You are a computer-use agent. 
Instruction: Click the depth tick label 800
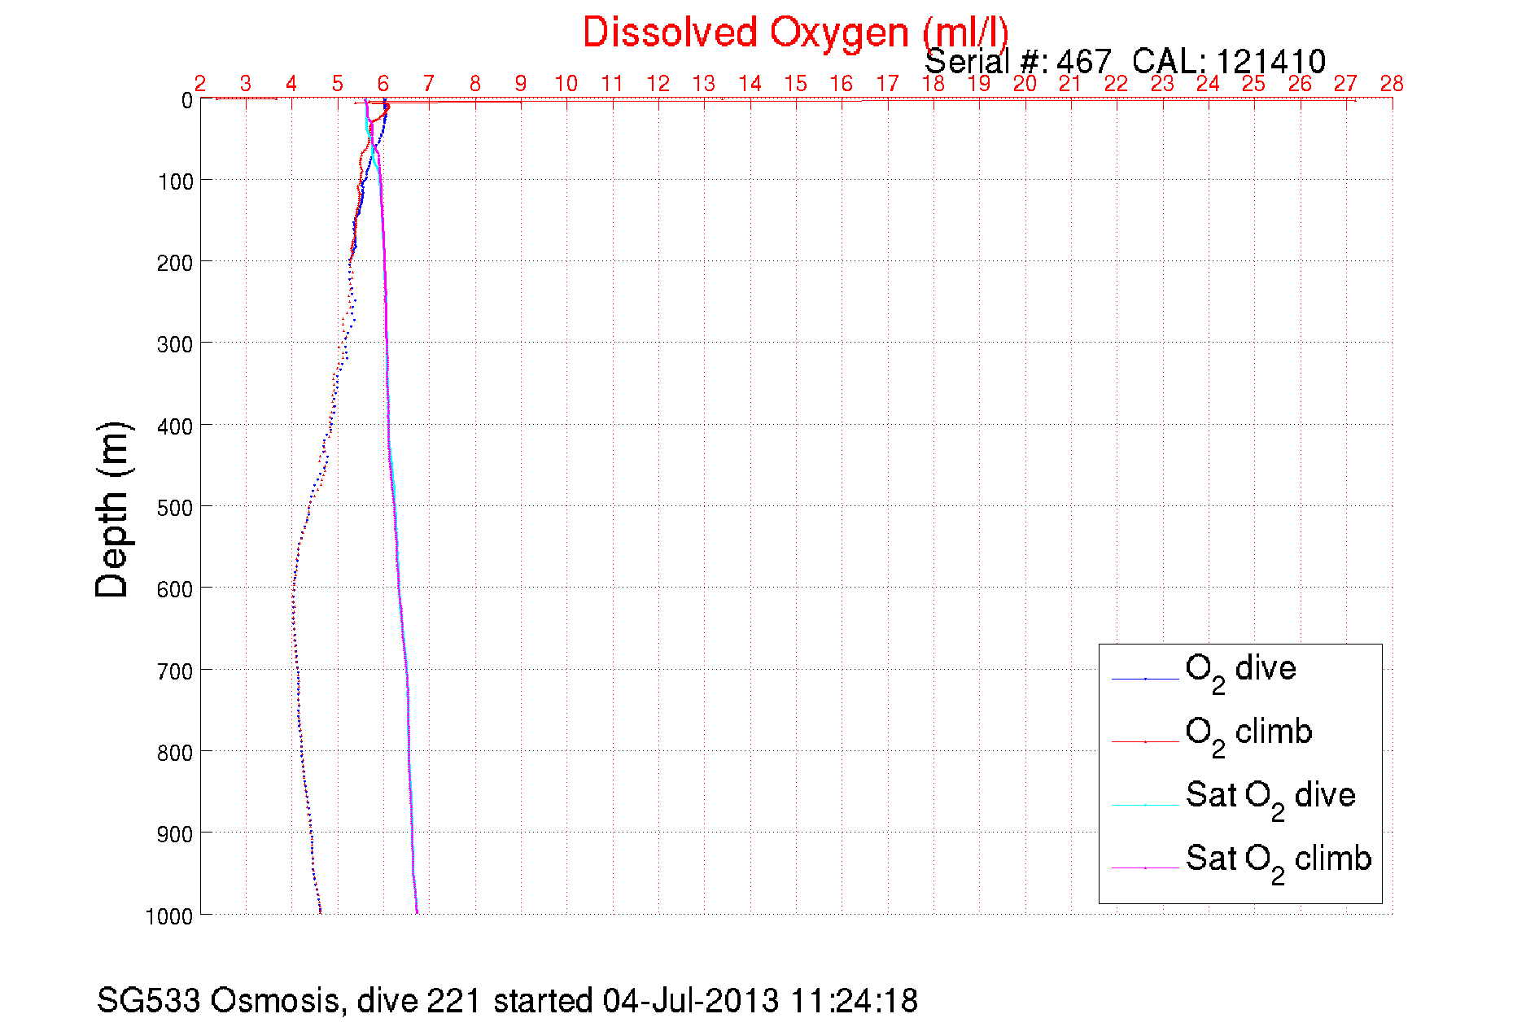[176, 753]
